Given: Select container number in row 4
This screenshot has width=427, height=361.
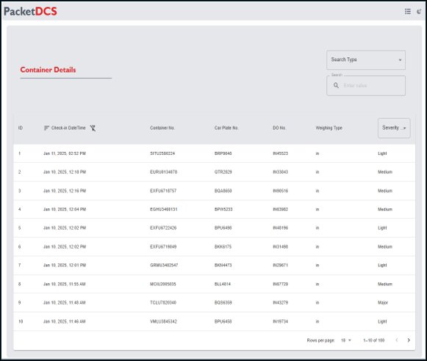Looking at the screenshot, I should 163,209.
